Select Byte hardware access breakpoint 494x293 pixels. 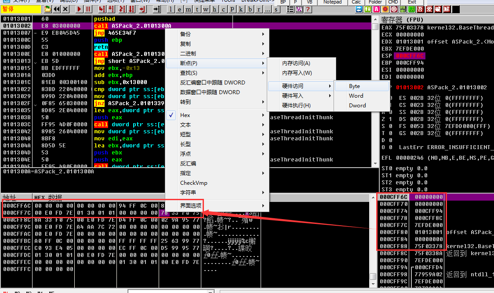354,86
